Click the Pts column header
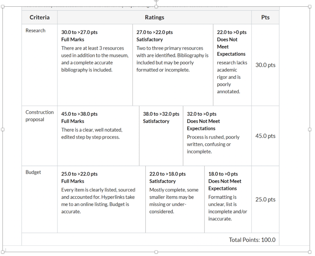Screen dimensions: 315x256 [265, 17]
